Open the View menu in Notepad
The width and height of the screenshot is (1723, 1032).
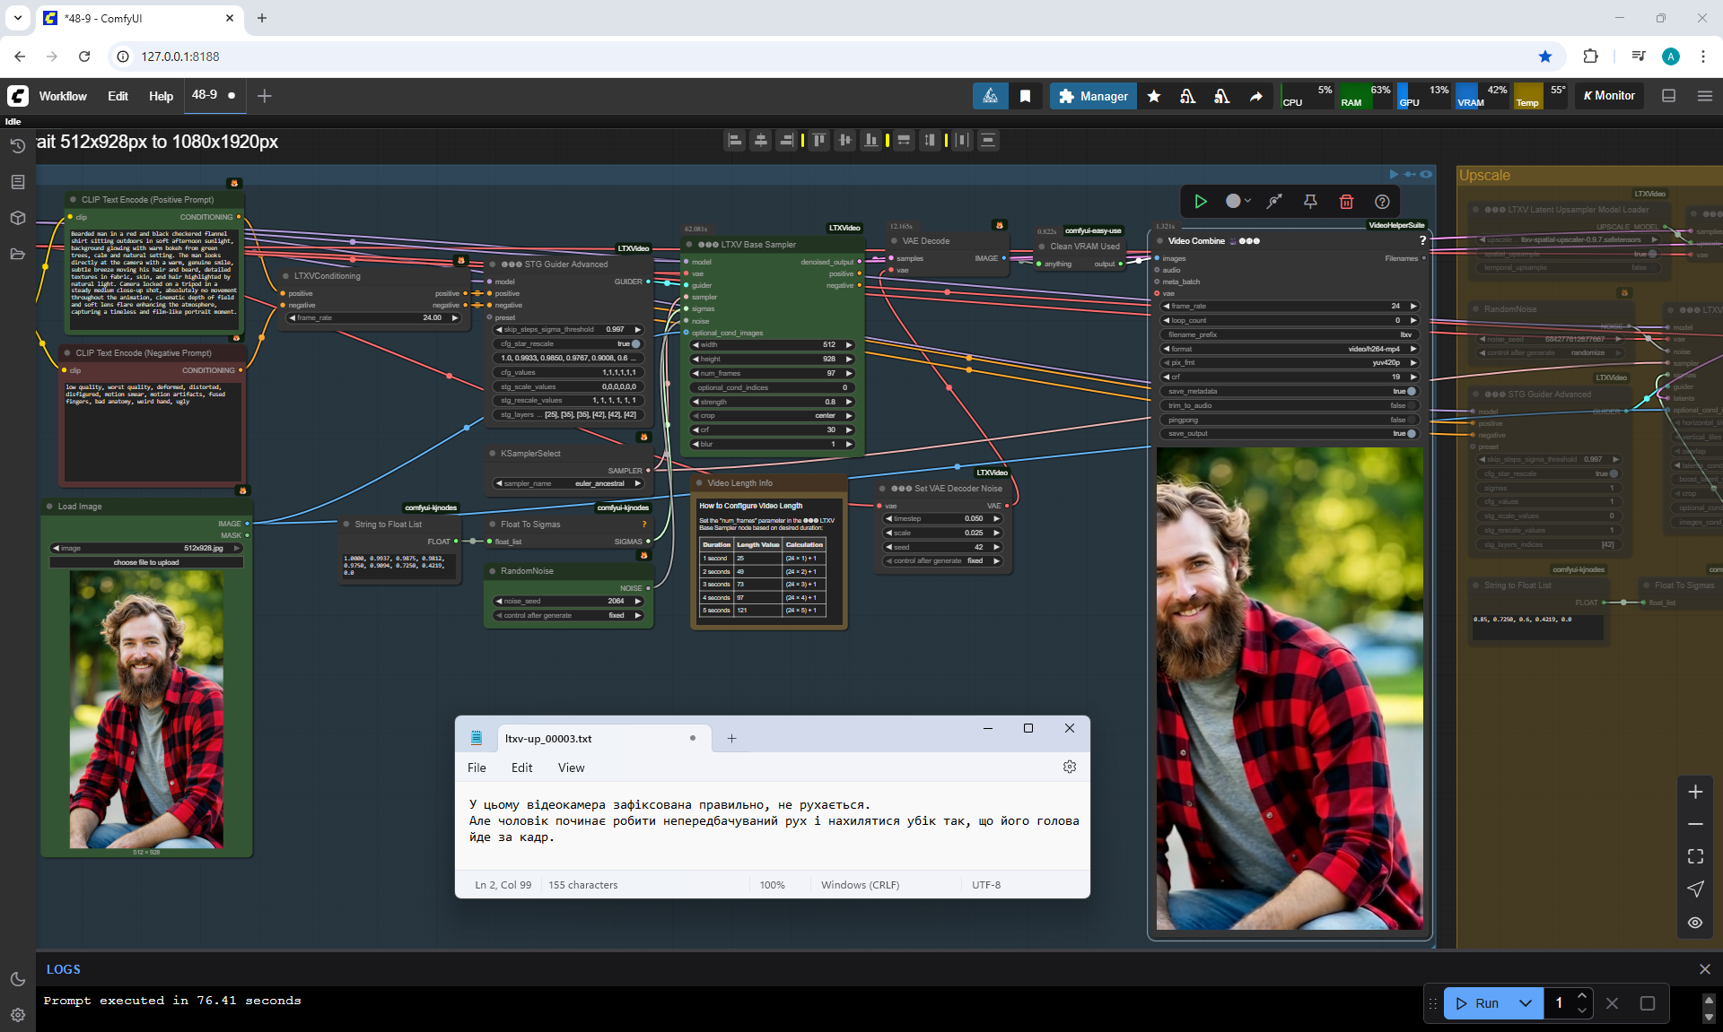(x=571, y=767)
